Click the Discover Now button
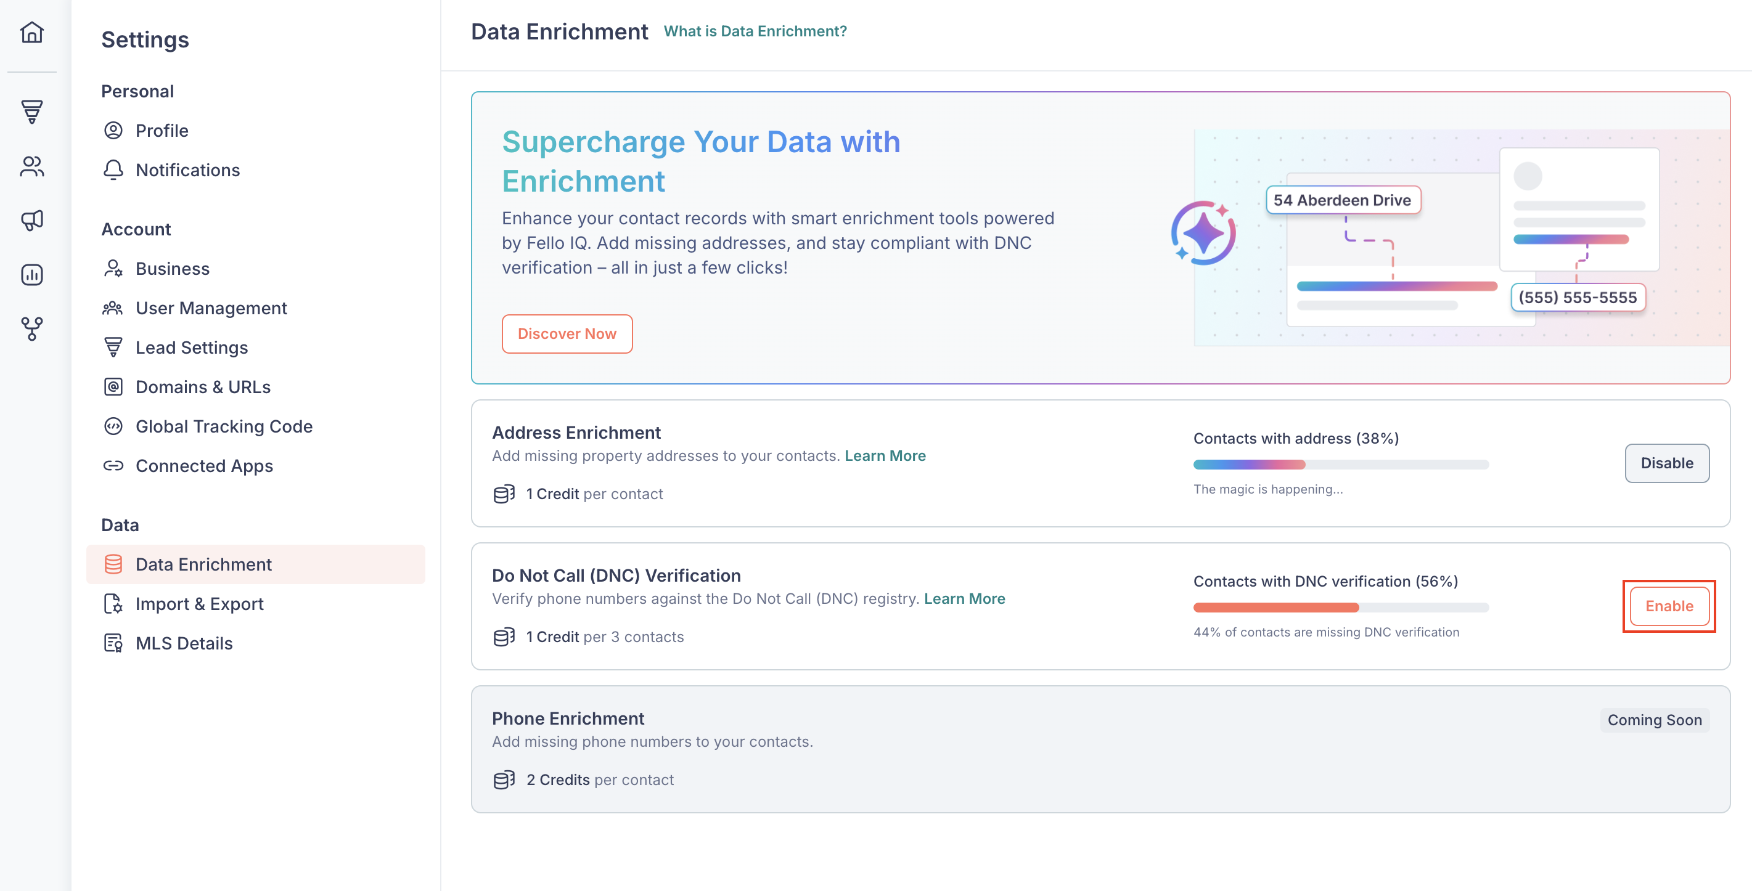 [567, 334]
